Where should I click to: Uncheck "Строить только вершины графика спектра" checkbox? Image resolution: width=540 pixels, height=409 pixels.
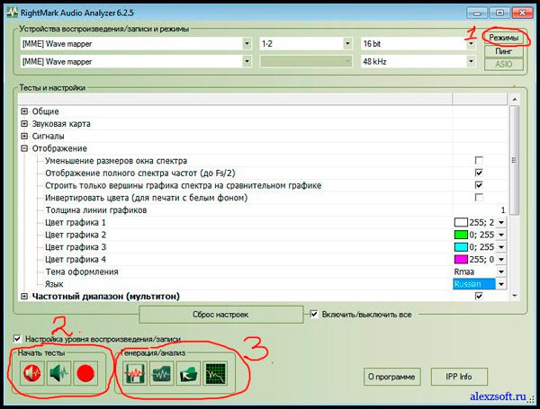click(479, 185)
